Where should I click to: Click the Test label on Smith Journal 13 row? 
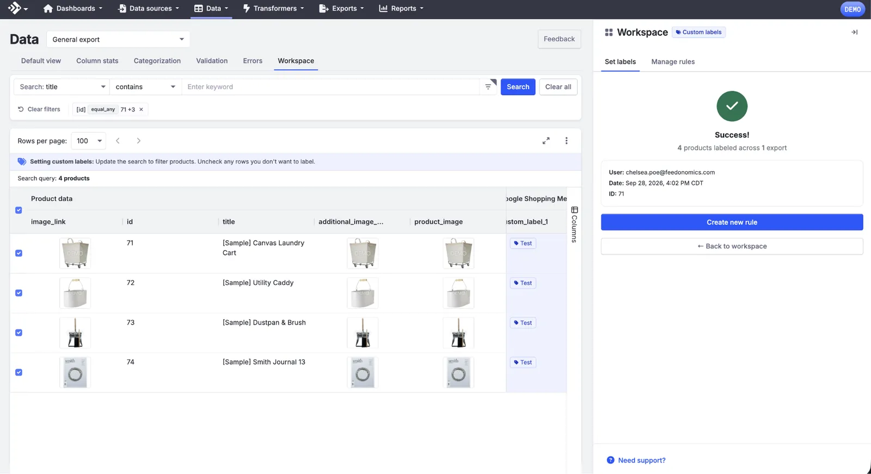pyautogui.click(x=523, y=363)
